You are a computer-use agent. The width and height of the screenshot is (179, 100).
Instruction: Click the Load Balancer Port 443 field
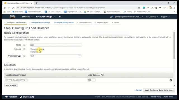click(91, 80)
